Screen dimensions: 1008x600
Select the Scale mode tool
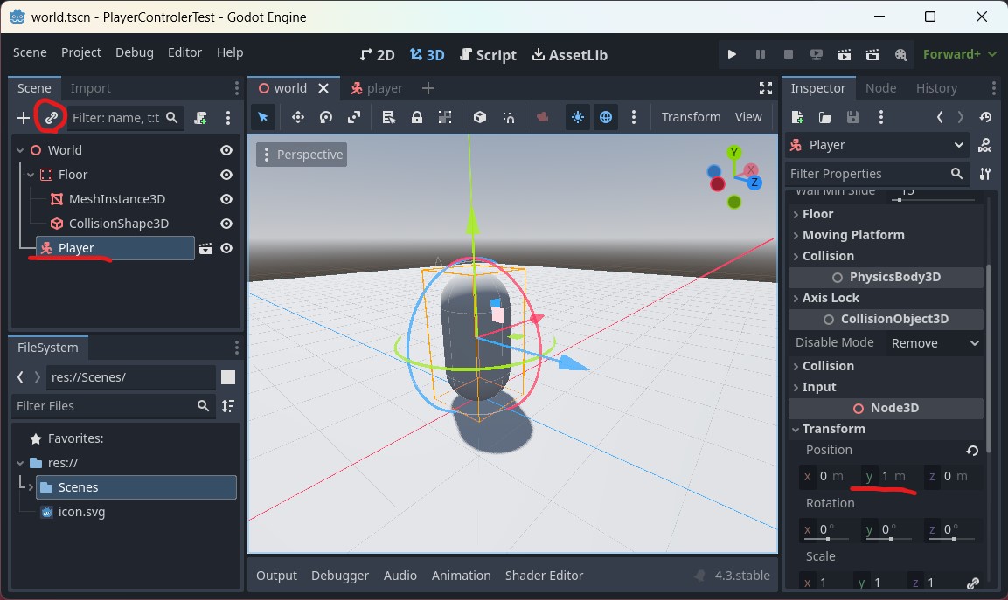click(353, 116)
